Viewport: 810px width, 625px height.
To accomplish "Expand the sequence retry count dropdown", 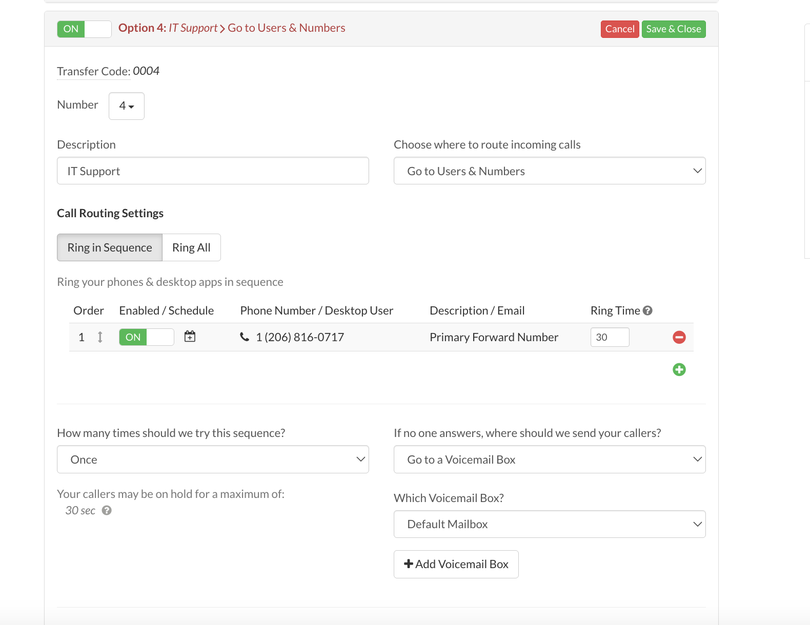I will coord(213,460).
